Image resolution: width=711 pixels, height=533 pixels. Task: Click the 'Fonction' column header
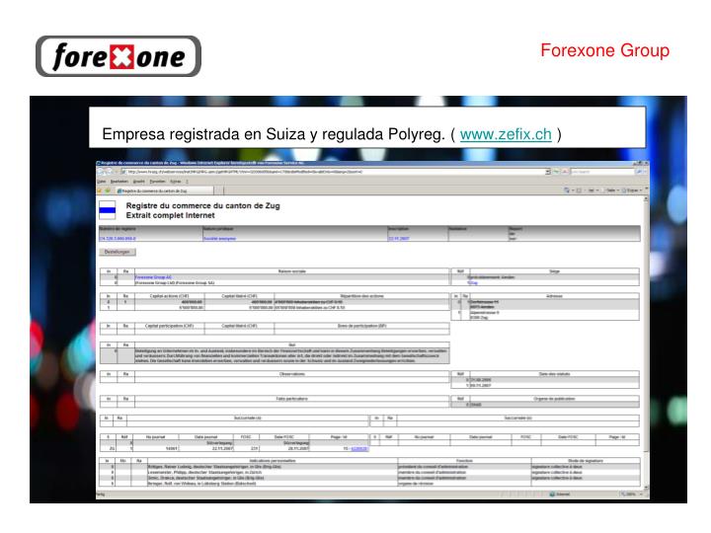[464, 461]
